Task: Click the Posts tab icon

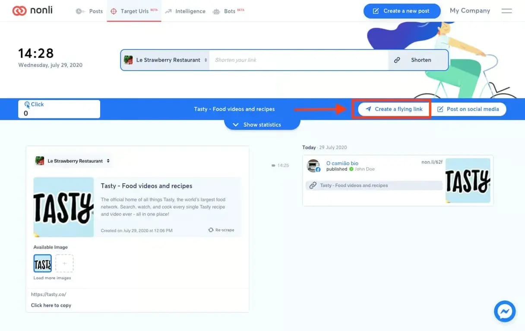Action: pyautogui.click(x=80, y=11)
